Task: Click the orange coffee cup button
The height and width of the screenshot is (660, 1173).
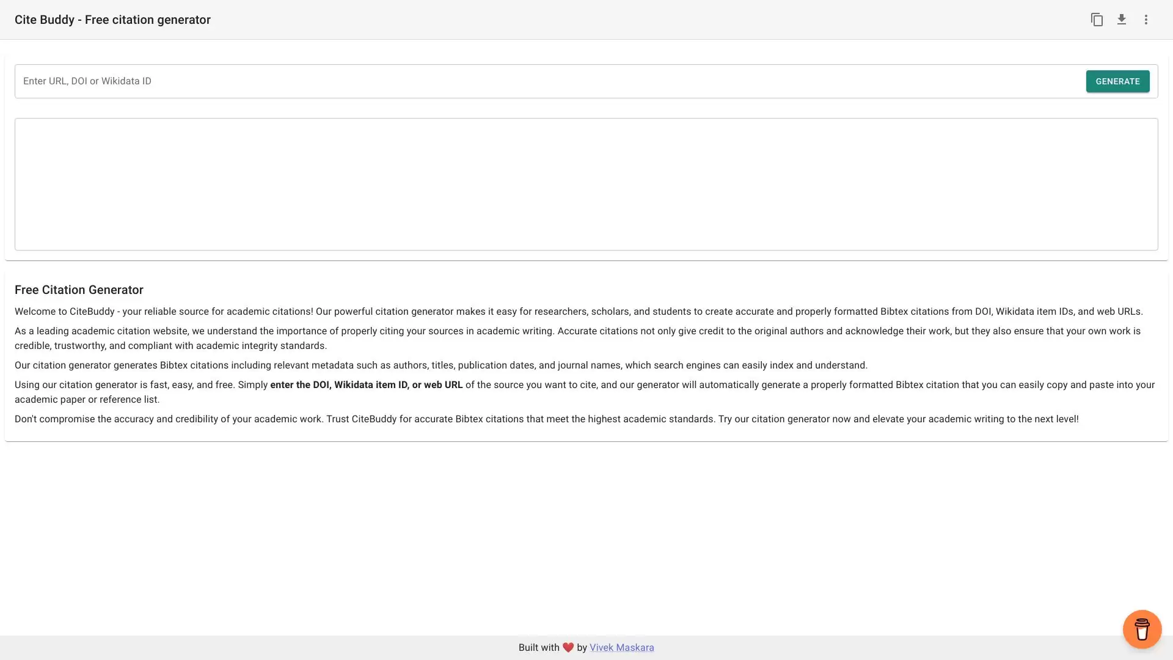Action: 1142,629
